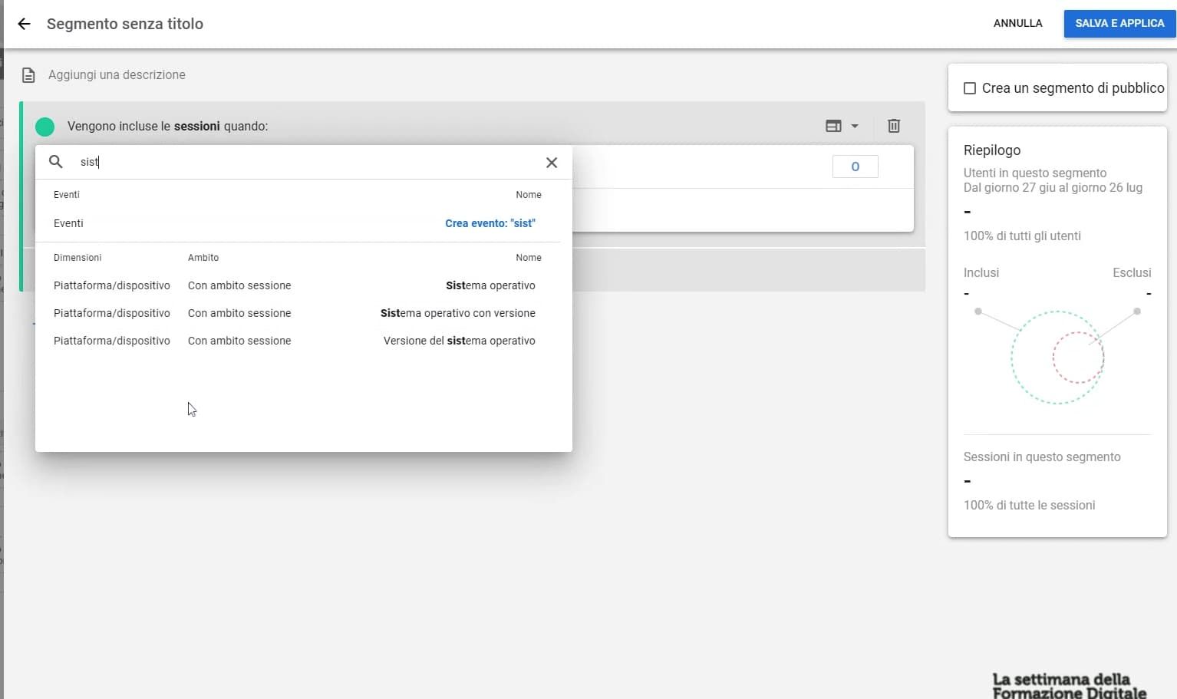The width and height of the screenshot is (1177, 699).
Task: Click ANNULLA to cancel
Action: click(1017, 23)
